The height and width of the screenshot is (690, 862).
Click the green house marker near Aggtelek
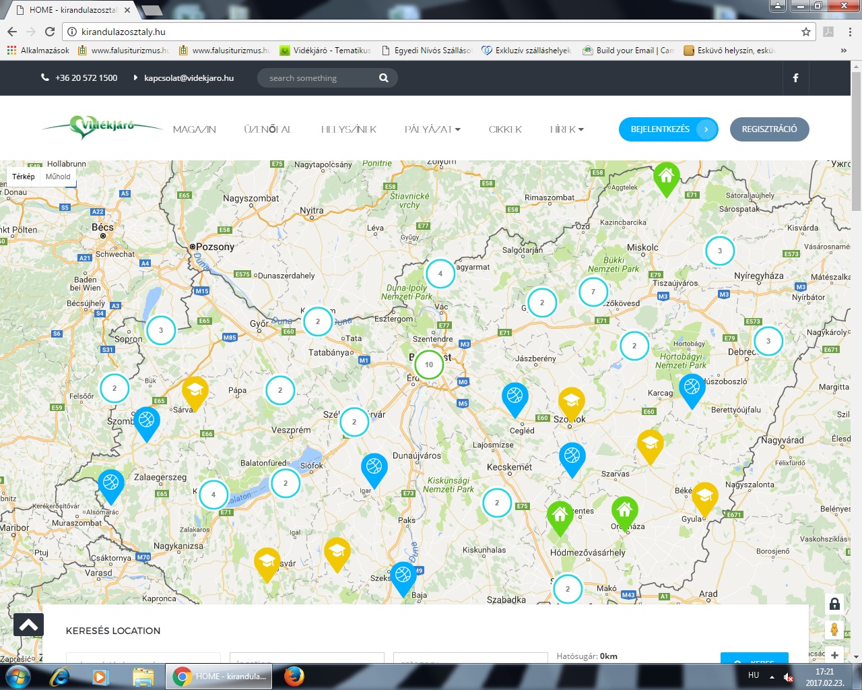point(666,177)
